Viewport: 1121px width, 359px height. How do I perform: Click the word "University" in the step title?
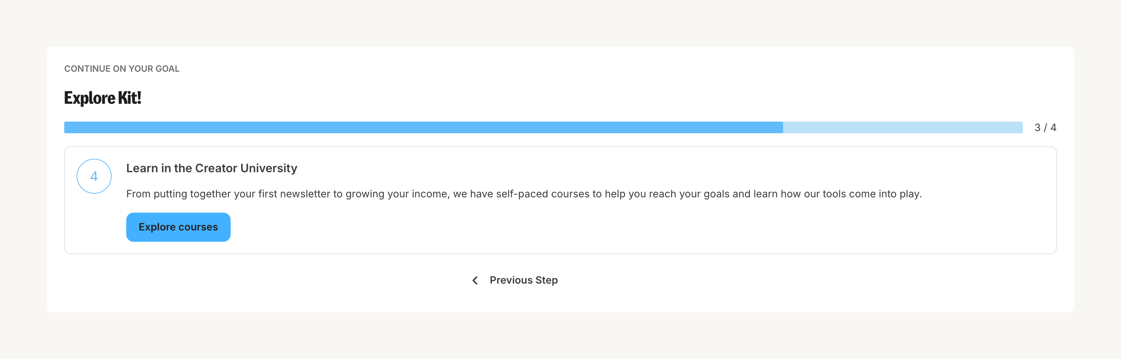(269, 168)
